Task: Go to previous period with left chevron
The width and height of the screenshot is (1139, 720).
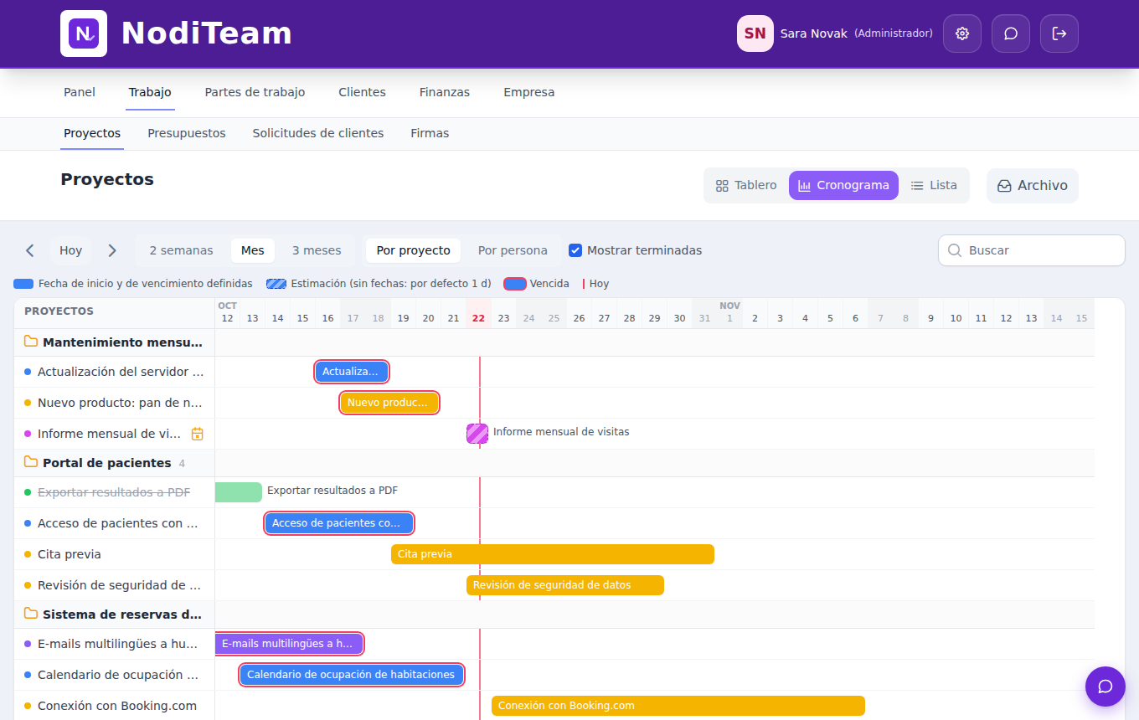Action: 30,250
